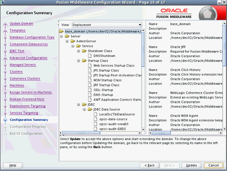
Task: Click the DMSShutdown document icon
Action: [x=90, y=56]
